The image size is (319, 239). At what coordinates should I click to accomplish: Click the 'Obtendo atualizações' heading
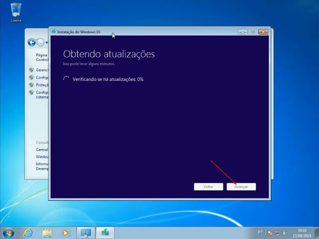(109, 54)
